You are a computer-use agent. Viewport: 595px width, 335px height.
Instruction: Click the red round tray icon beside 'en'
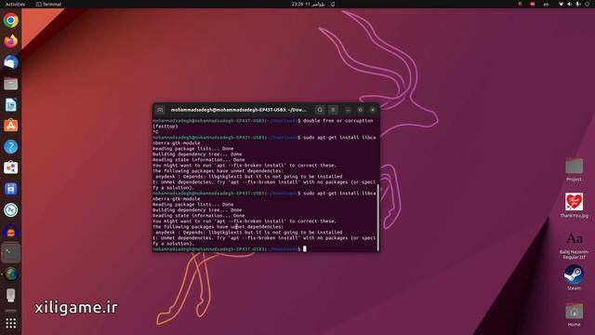point(533,4)
